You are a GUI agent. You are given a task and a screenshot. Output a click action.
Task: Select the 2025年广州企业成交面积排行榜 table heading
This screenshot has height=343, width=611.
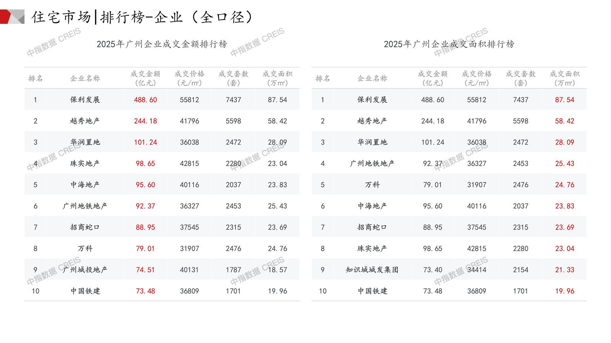point(449,44)
